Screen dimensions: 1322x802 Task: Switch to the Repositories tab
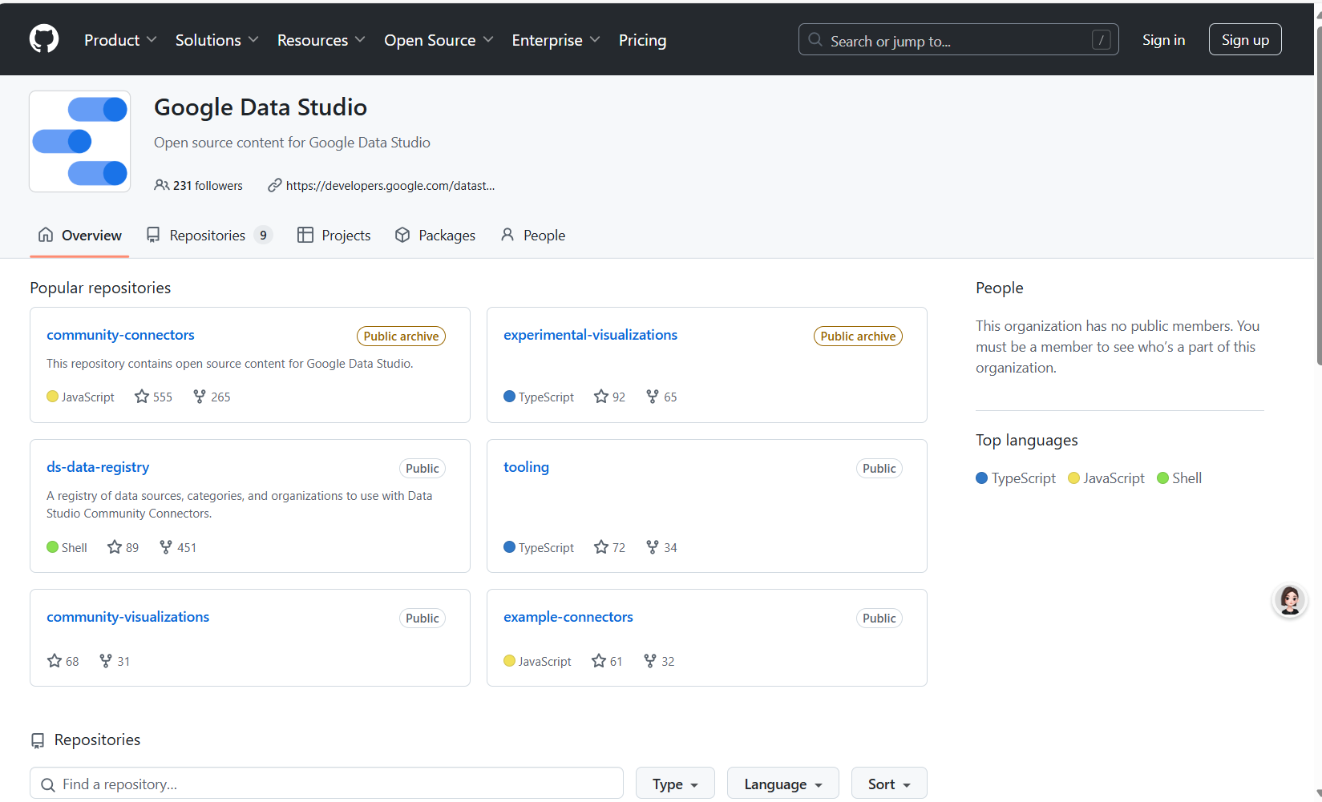click(x=209, y=235)
